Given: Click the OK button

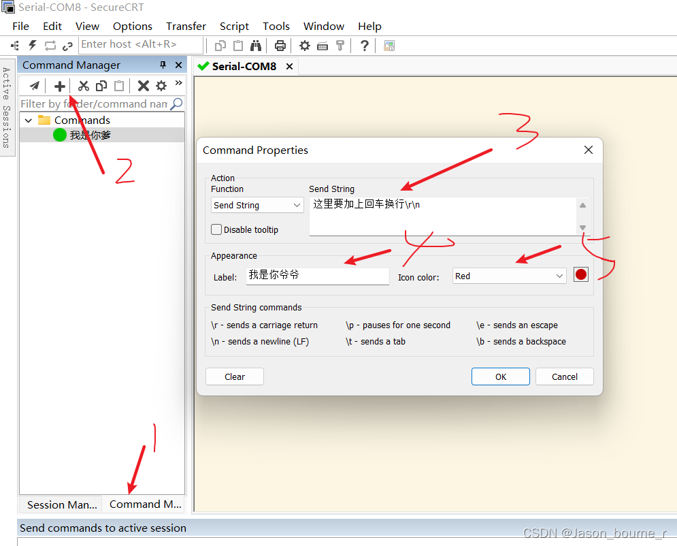Looking at the screenshot, I should [500, 376].
